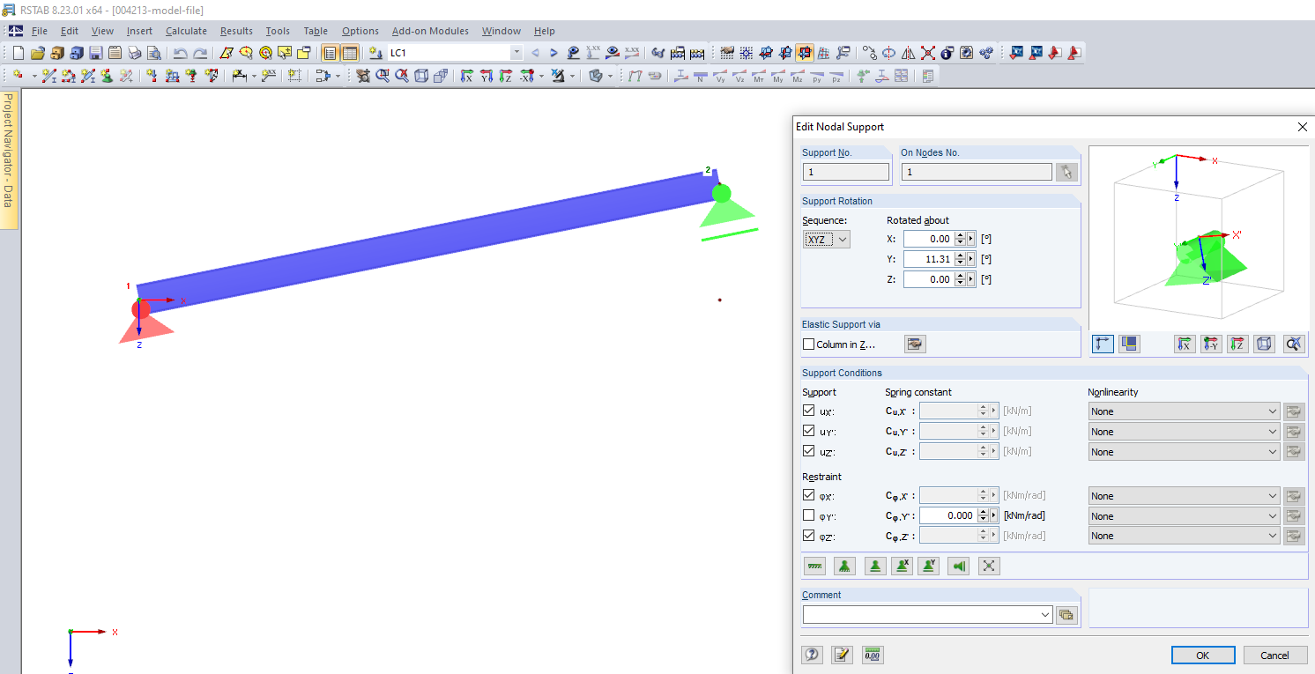Open the Add-on Modules menu
Viewport: 1315px width, 674px height.
[430, 30]
